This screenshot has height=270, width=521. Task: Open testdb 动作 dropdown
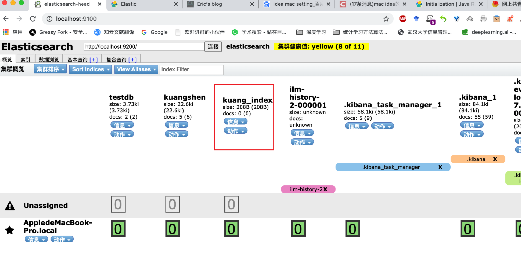click(x=122, y=134)
